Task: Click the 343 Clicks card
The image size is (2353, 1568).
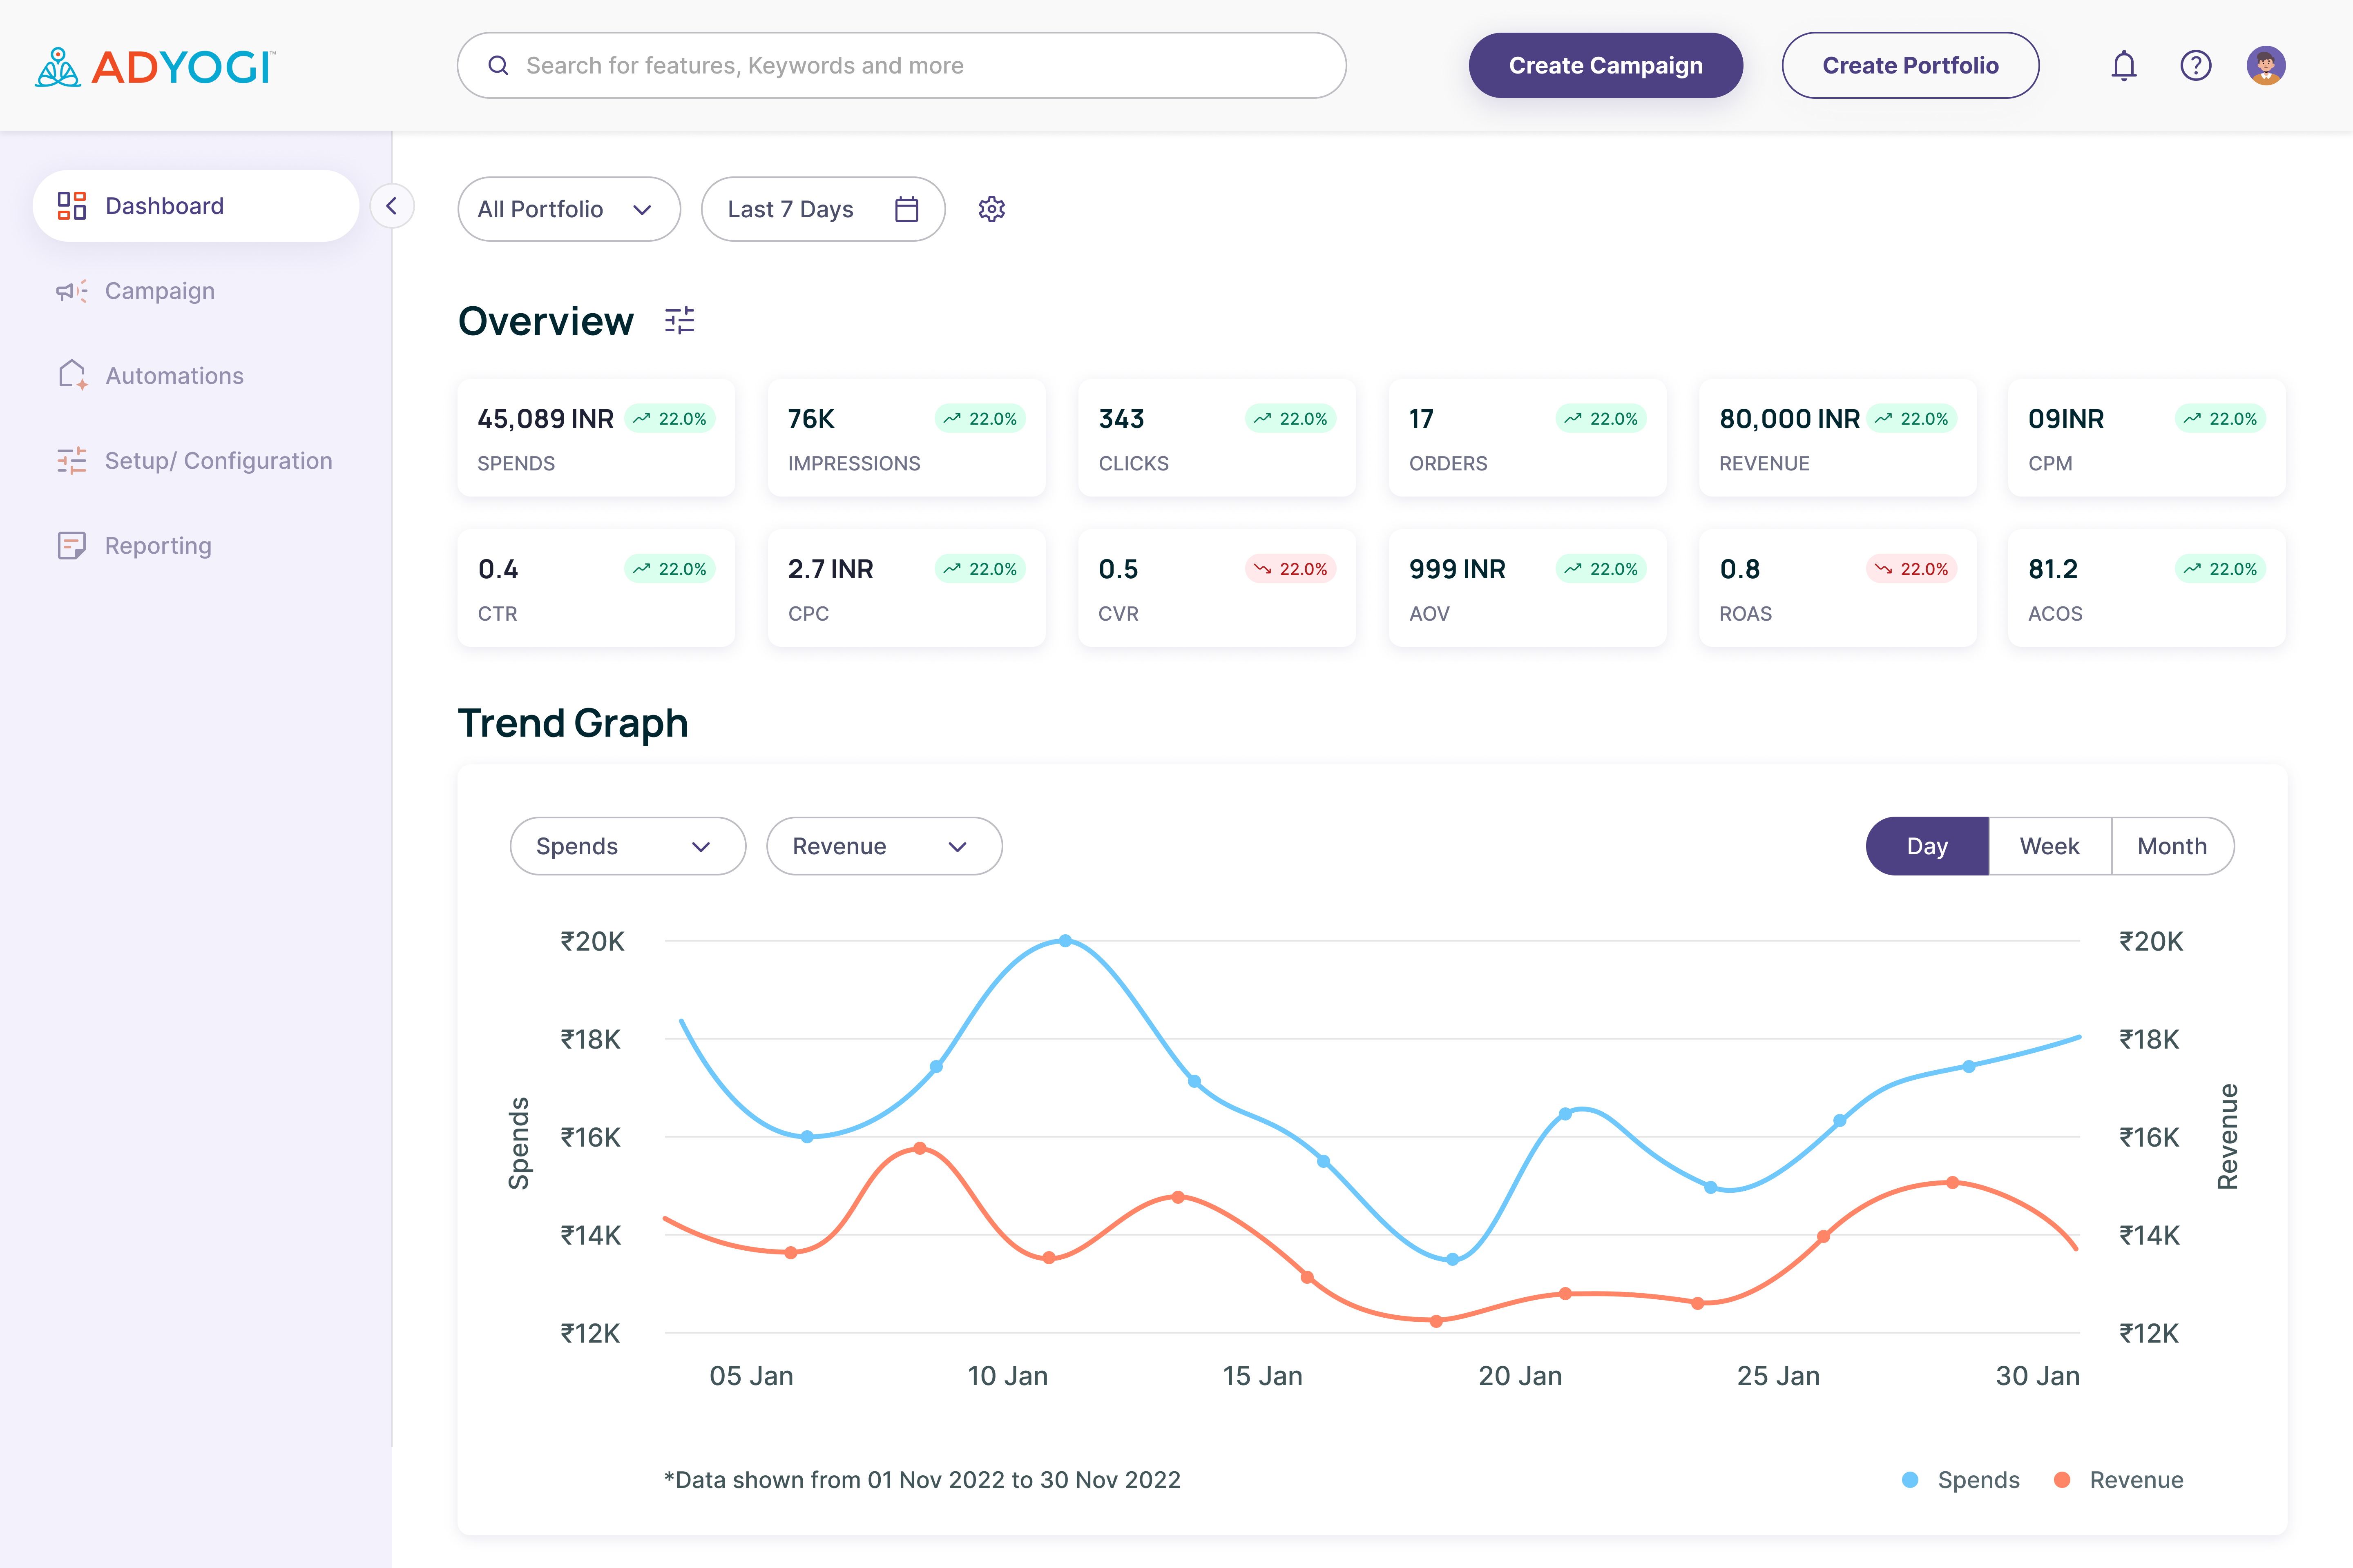Action: coord(1217,438)
